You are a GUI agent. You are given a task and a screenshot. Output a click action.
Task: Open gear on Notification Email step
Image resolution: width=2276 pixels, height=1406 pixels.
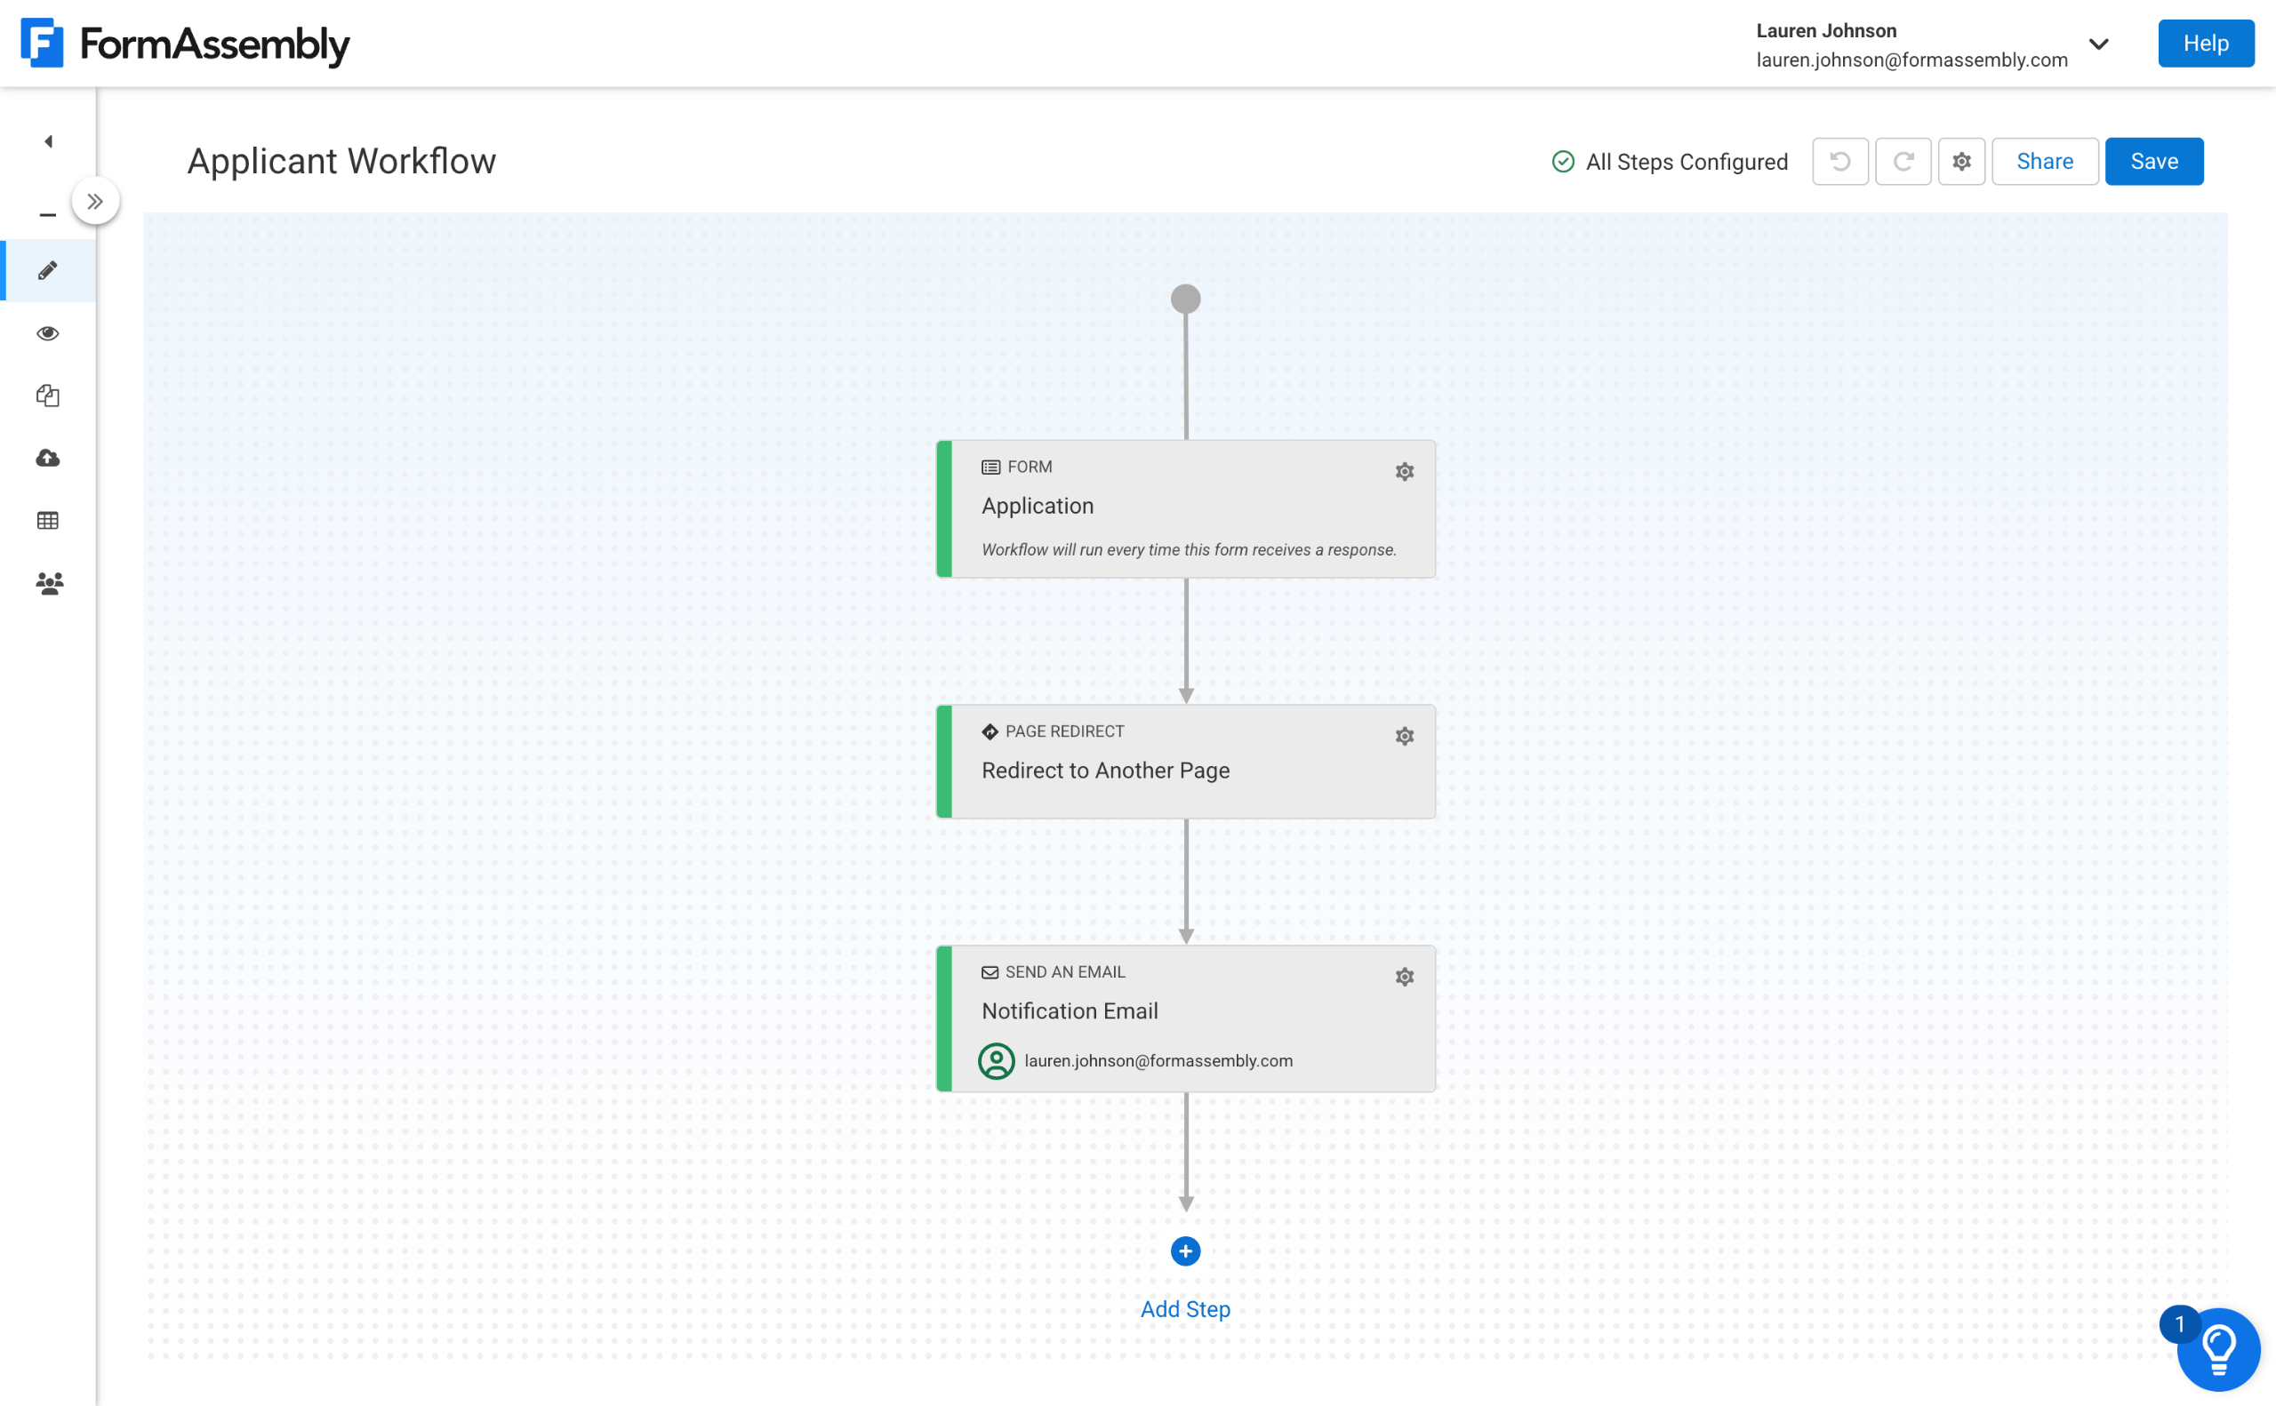(1405, 977)
